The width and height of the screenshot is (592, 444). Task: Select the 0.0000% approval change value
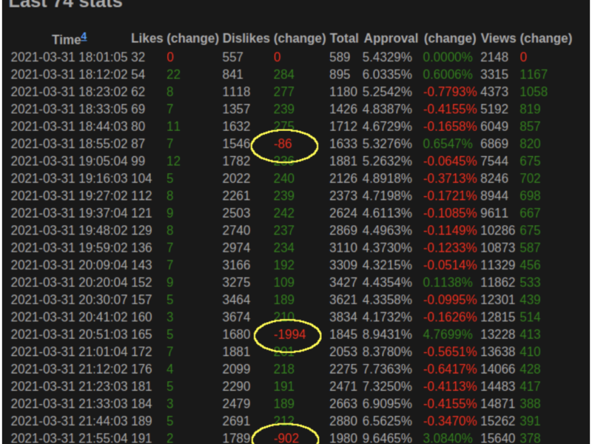tap(448, 57)
